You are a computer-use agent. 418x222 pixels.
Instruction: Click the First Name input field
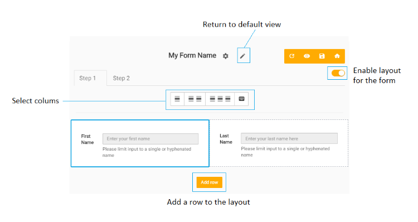tap(150, 139)
